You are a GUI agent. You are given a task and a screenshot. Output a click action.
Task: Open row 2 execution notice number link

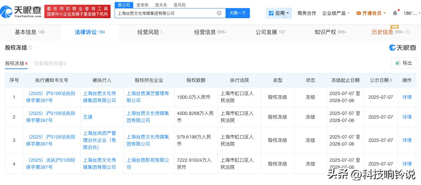coord(51,117)
